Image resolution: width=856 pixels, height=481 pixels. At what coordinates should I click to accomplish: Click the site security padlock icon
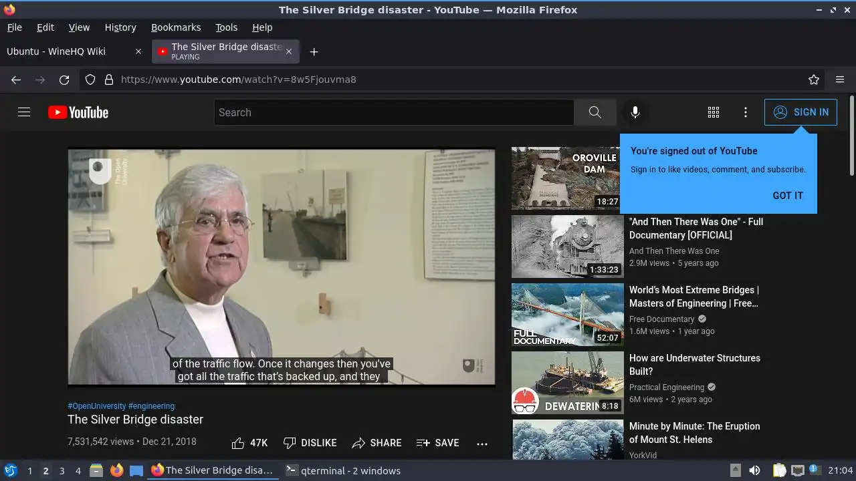(x=109, y=79)
